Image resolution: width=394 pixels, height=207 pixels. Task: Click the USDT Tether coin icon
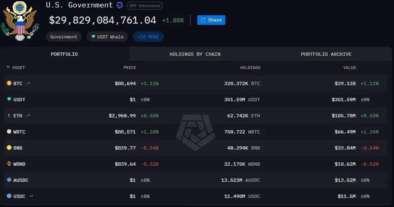[x=9, y=100]
